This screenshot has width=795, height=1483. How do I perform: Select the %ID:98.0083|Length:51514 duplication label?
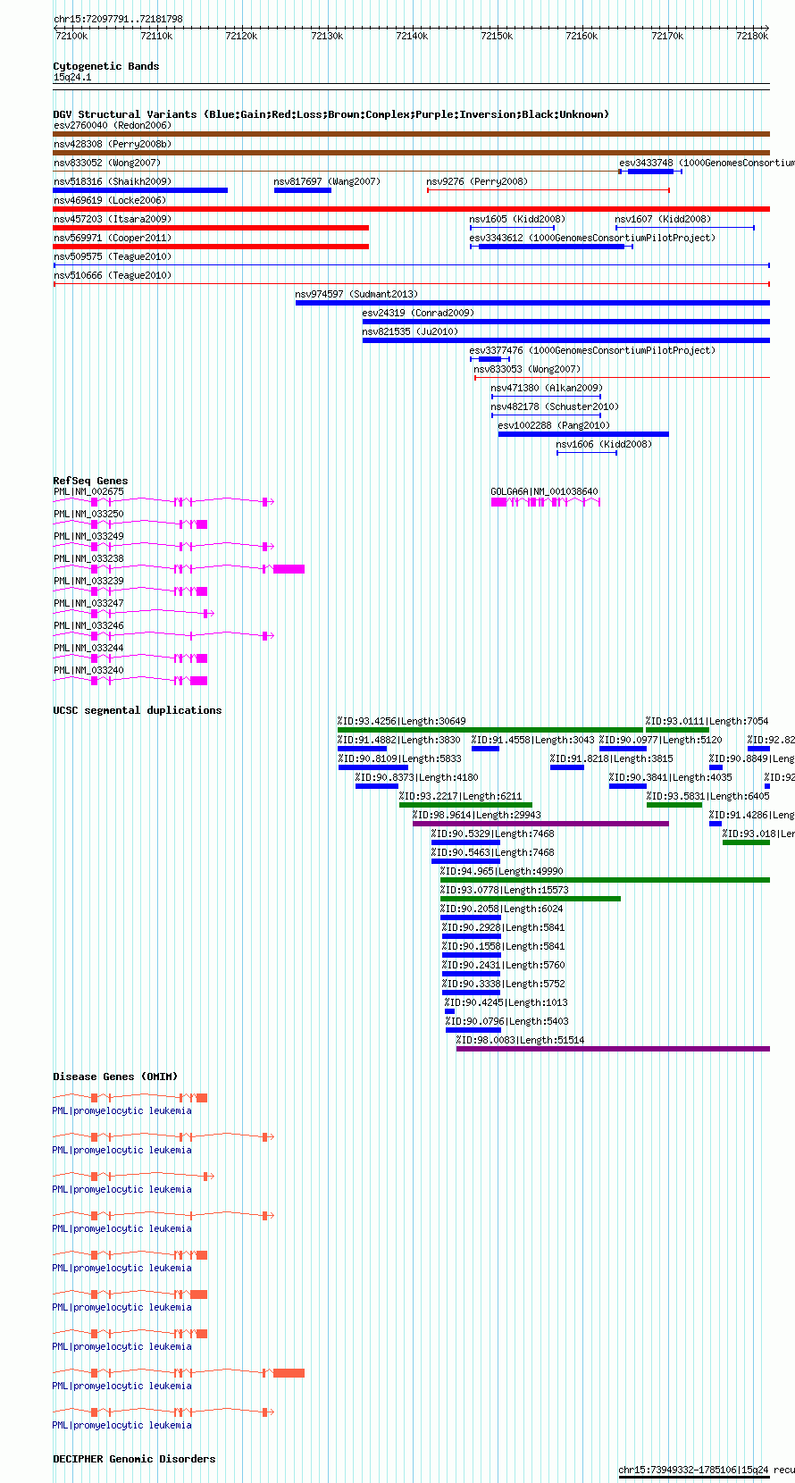pos(521,1040)
